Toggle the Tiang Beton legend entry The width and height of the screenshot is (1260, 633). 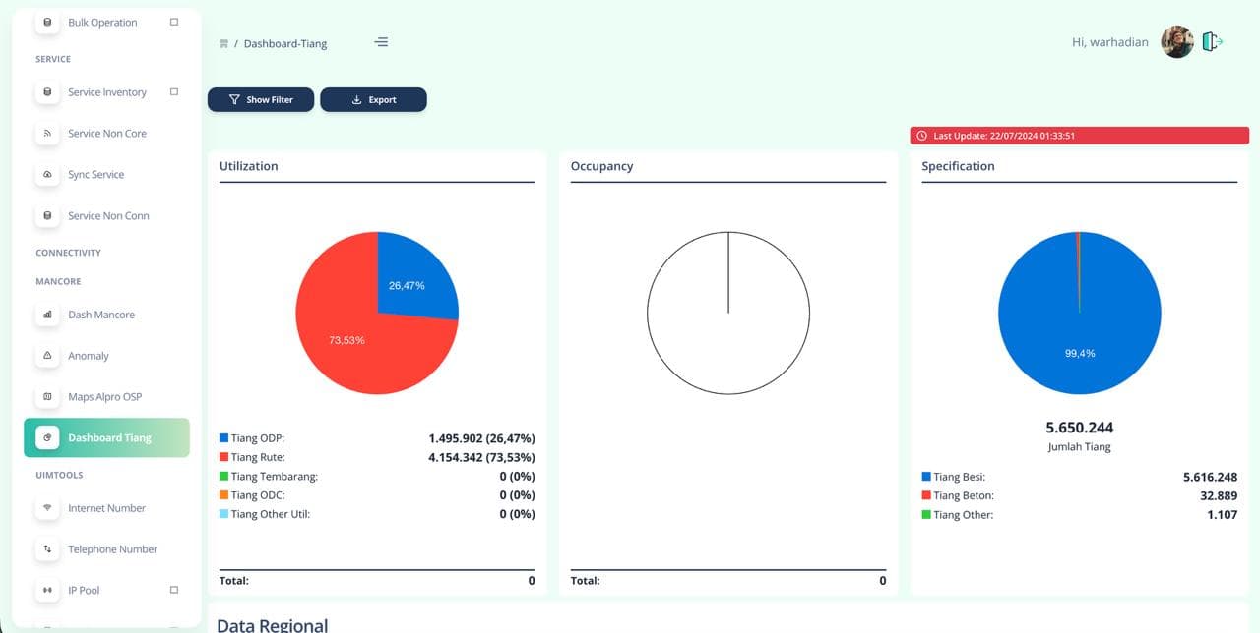coord(963,496)
